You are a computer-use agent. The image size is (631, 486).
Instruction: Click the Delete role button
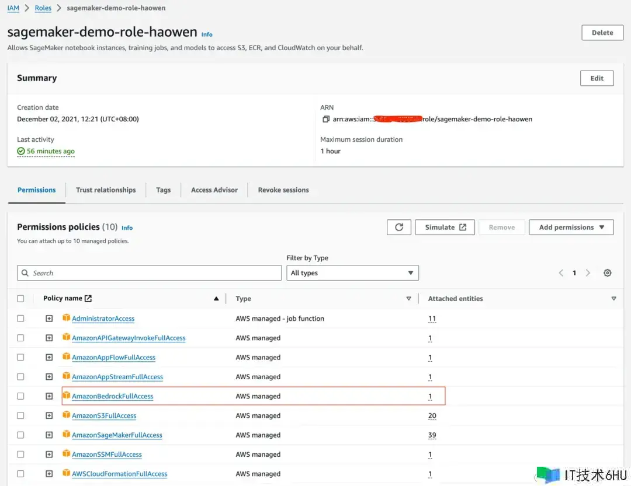tap(602, 33)
